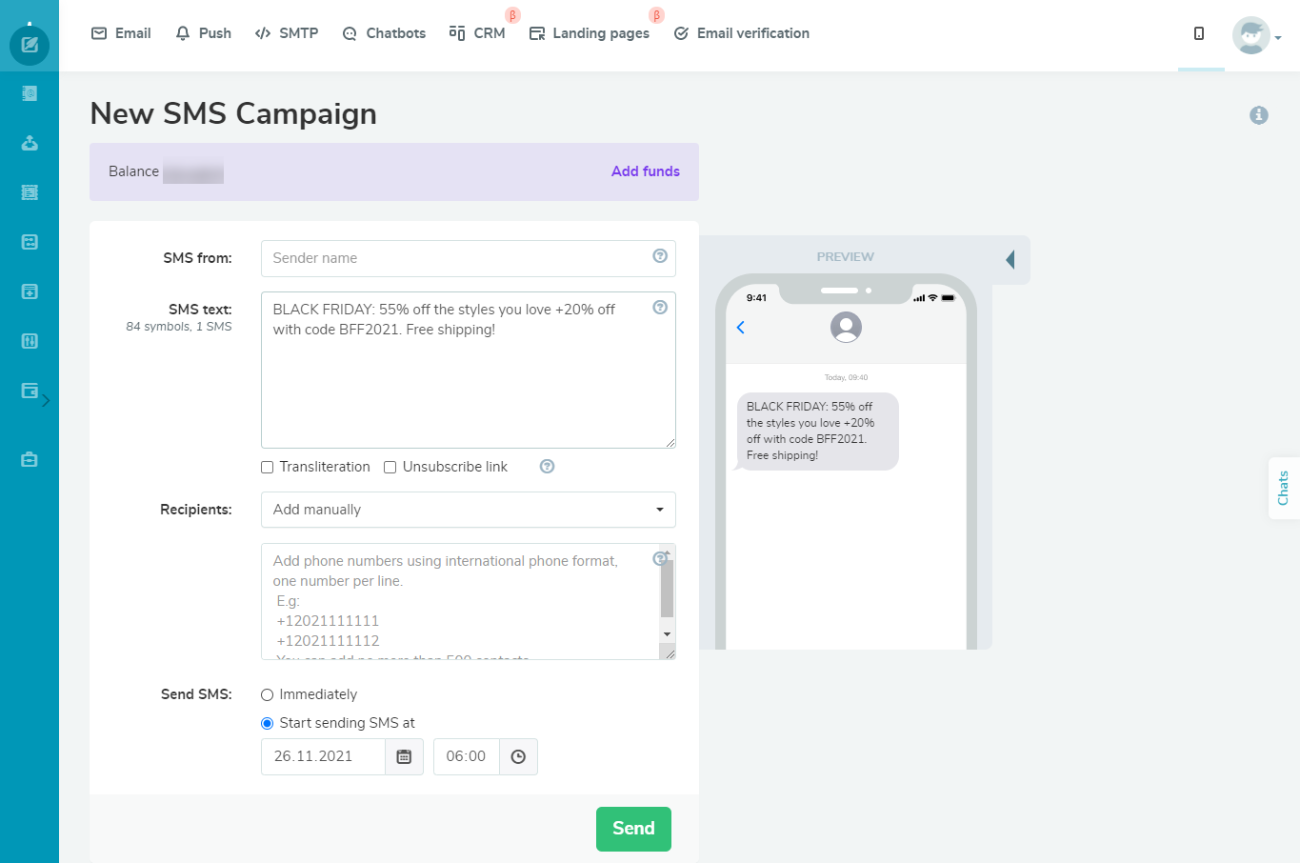
Task: Collapse the phone preview panel arrow
Action: click(1011, 258)
